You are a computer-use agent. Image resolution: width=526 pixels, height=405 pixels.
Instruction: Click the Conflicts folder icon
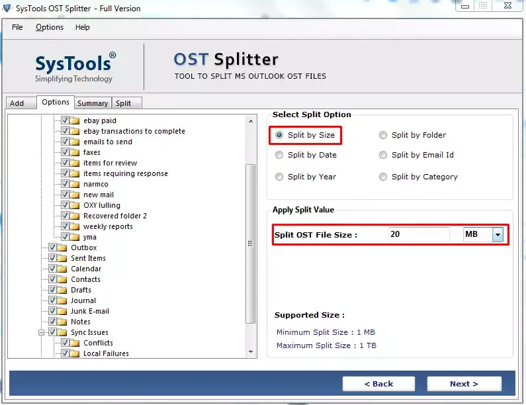pyautogui.click(x=75, y=343)
